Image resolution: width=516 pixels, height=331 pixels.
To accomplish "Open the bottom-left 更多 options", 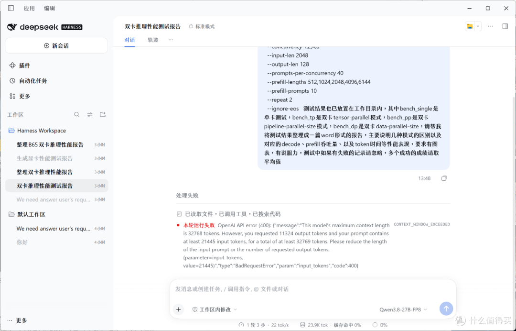I will [17, 320].
